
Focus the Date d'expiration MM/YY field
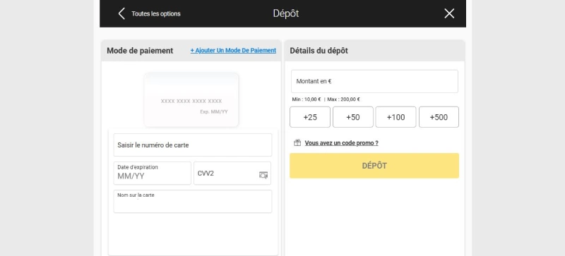(153, 173)
